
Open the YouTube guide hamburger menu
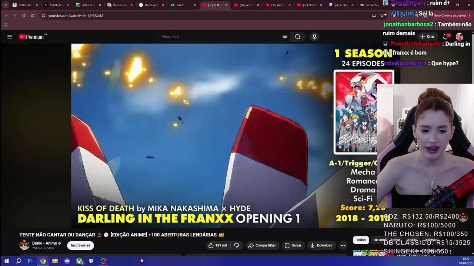(10, 37)
